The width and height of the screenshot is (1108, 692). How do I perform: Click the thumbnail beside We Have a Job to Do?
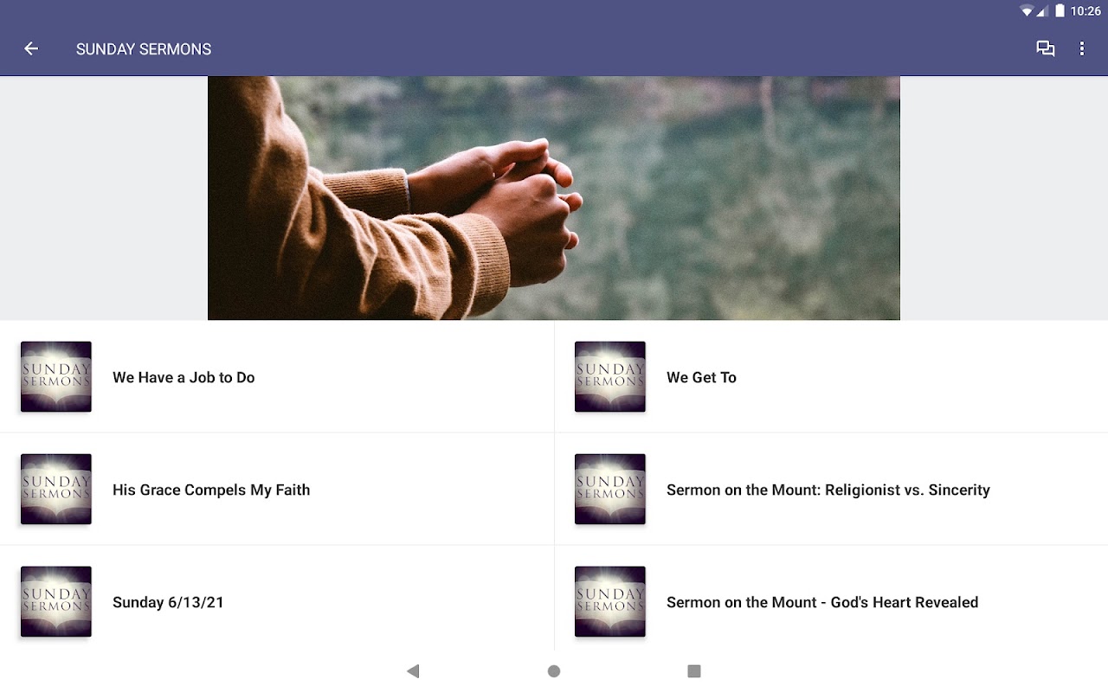coord(56,377)
